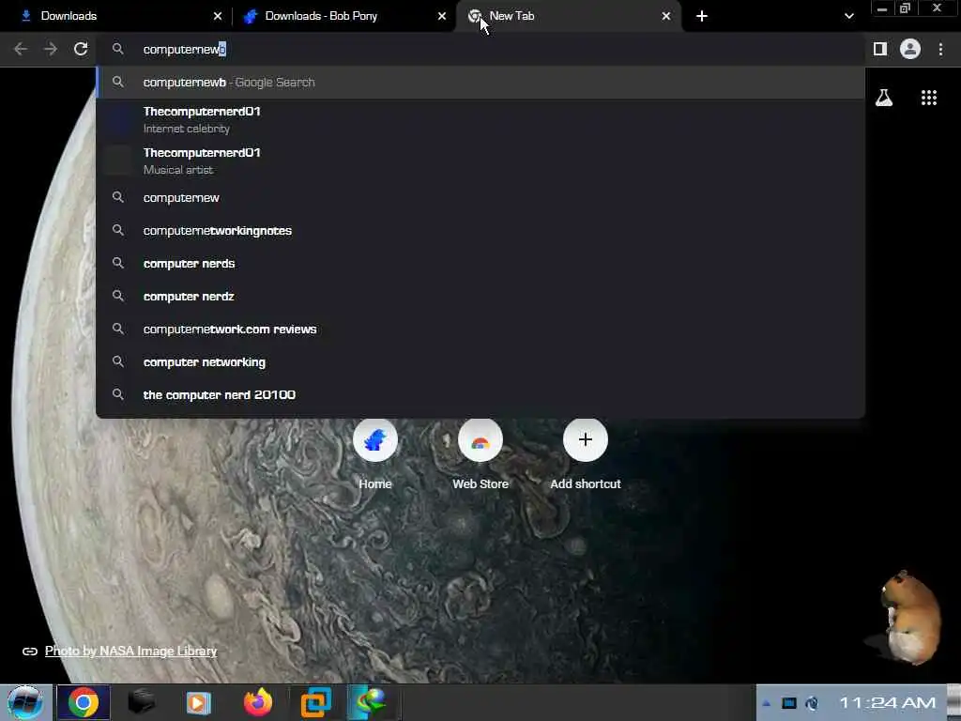Select computernetwork.com reviews suggestion
The image size is (961, 721).
481,330
